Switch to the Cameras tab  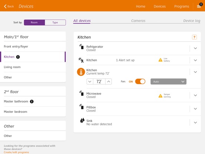coord(138,21)
